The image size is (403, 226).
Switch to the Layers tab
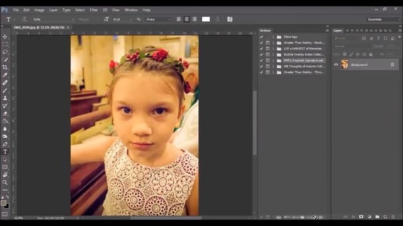coord(338,31)
